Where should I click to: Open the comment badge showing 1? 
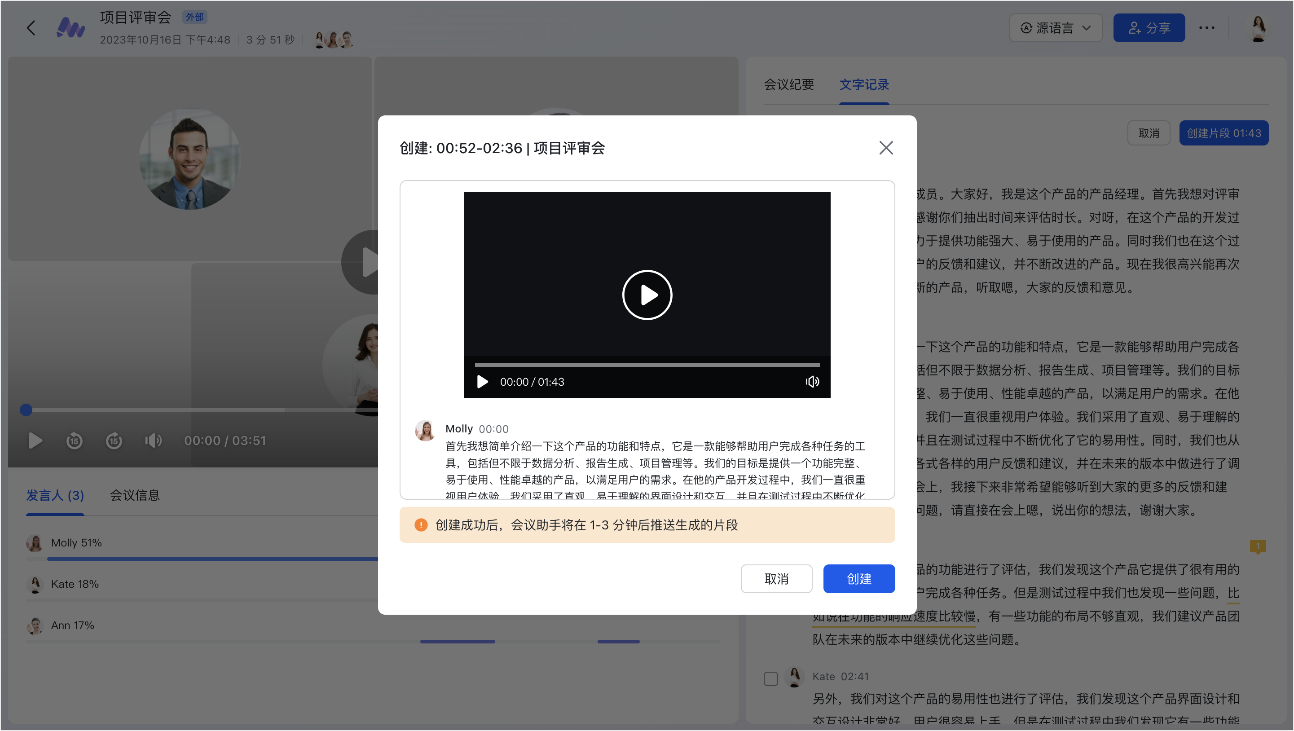1258,547
